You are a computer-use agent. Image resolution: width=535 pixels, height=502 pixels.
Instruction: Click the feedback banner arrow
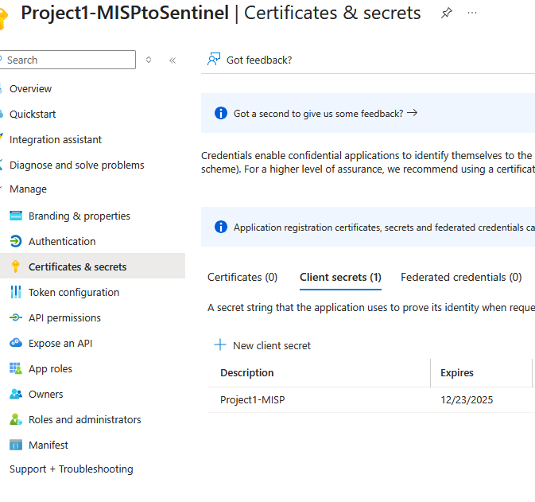[412, 113]
